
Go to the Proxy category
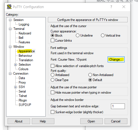[x=22, y=82]
